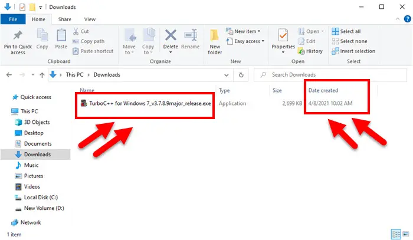Open Delete options dropdown arrow
Viewport: 413px width, 240px height.
(171, 52)
